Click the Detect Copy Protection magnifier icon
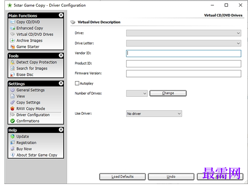Viewport: 248px width, 186px height. click(x=13, y=62)
